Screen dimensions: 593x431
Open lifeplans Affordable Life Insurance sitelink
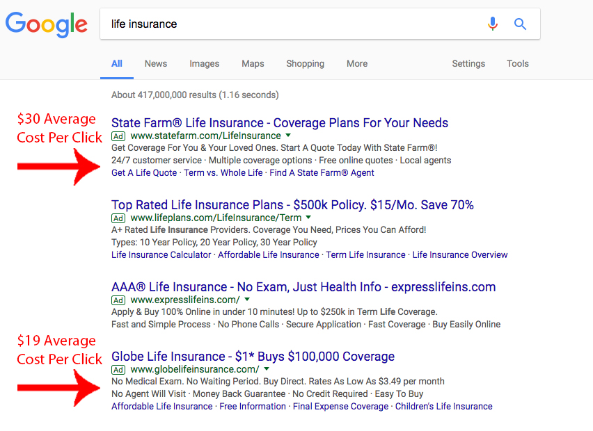click(269, 254)
